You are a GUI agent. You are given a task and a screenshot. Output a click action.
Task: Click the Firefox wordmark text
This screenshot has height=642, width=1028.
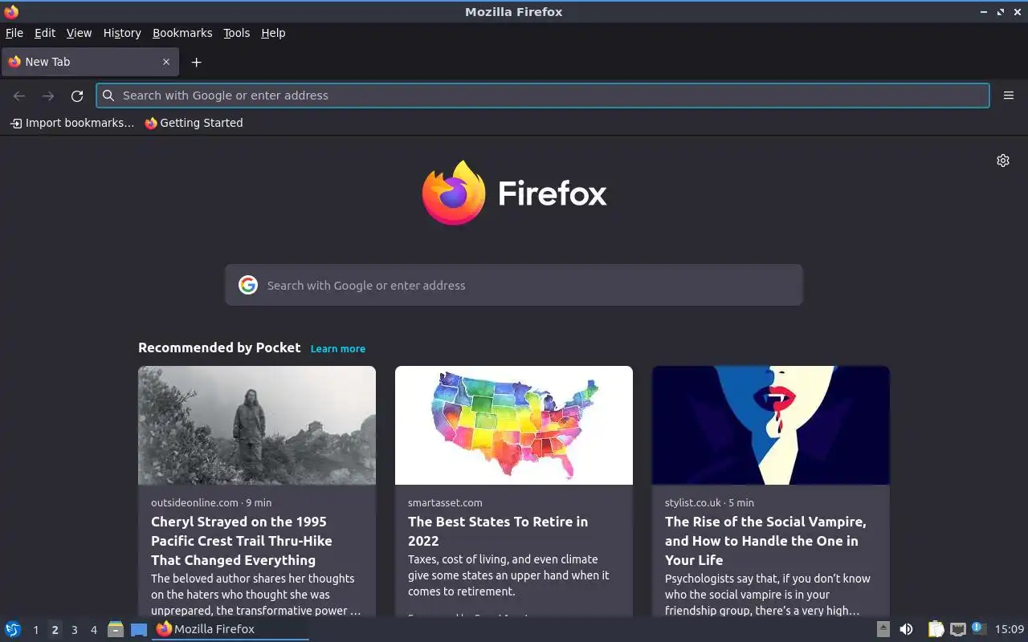pyautogui.click(x=553, y=193)
